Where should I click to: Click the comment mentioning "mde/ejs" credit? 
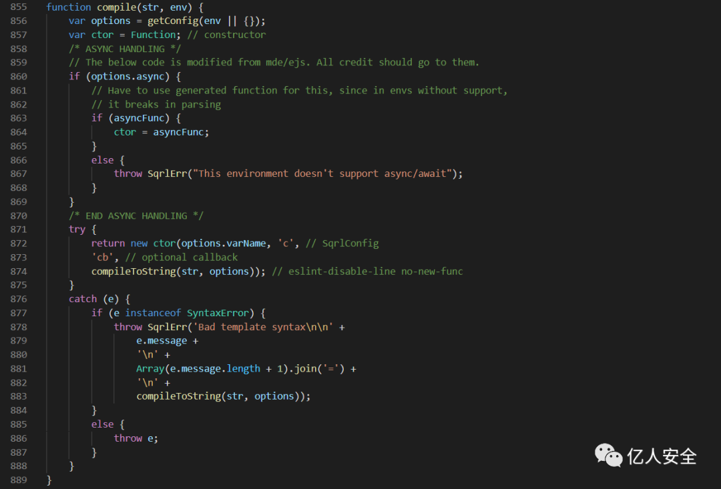[x=274, y=63]
